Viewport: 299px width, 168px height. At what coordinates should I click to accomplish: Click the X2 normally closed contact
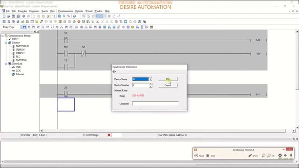coord(84,54)
